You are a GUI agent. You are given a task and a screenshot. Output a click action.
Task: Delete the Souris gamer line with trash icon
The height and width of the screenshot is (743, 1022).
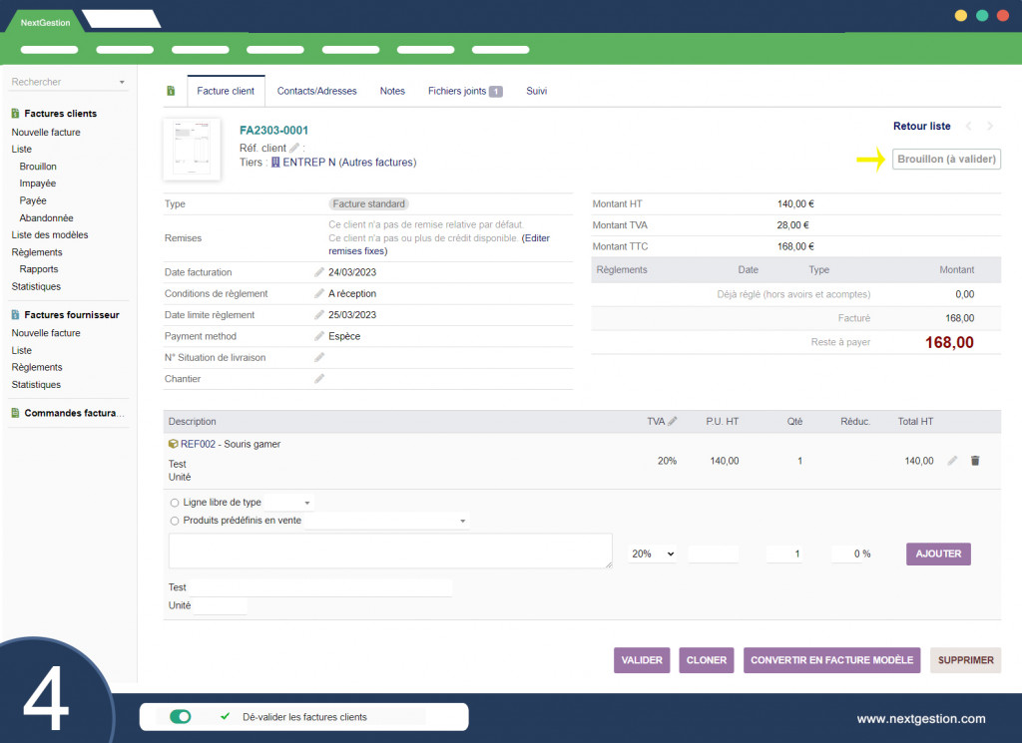click(975, 461)
